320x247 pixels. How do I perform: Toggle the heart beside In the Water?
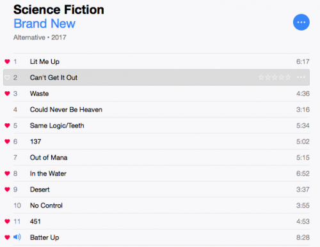coord(7,174)
